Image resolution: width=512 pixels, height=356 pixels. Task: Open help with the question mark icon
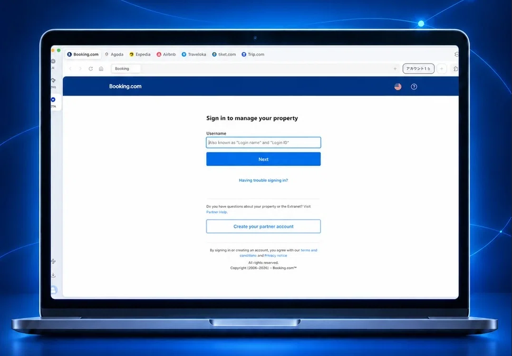(414, 87)
